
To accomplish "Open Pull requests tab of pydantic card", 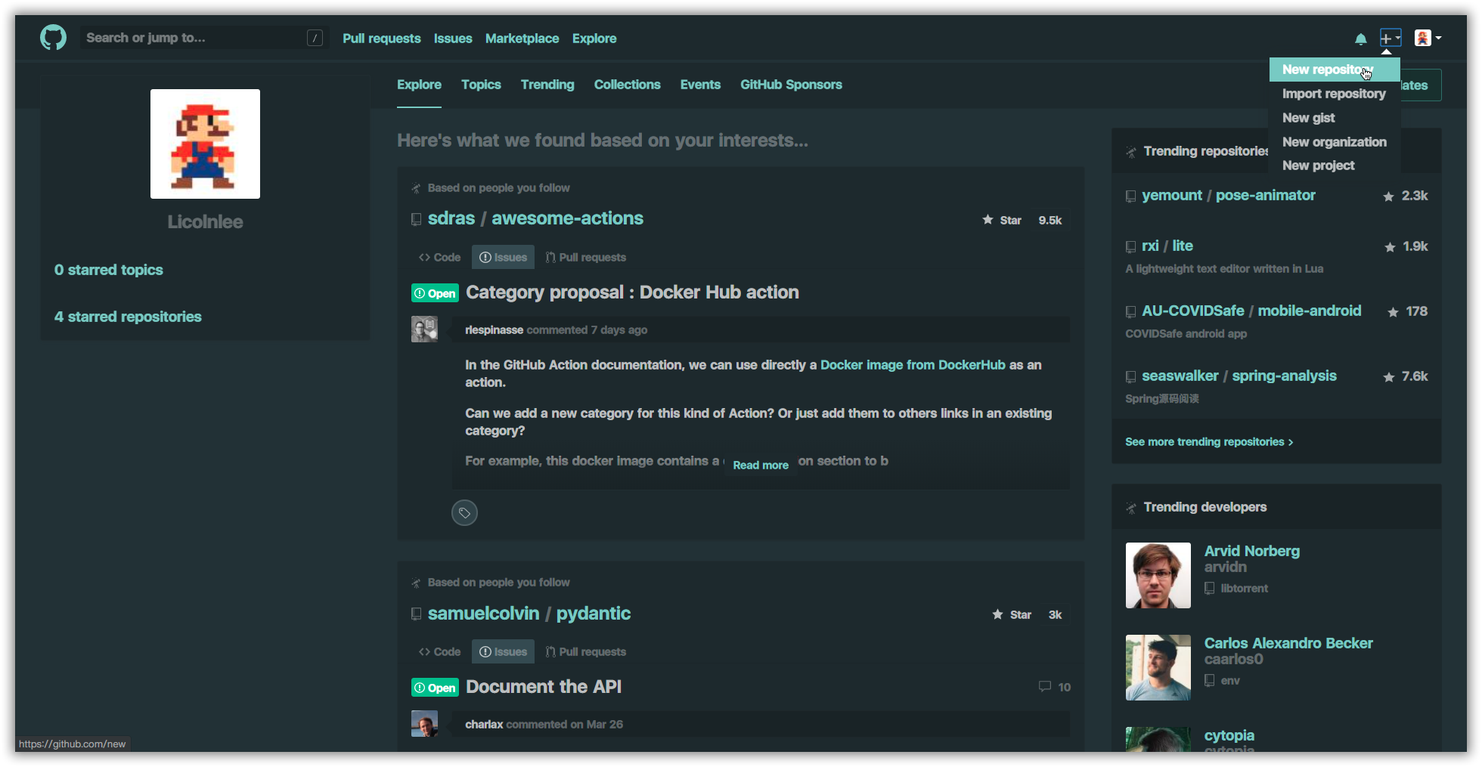I will coord(585,651).
